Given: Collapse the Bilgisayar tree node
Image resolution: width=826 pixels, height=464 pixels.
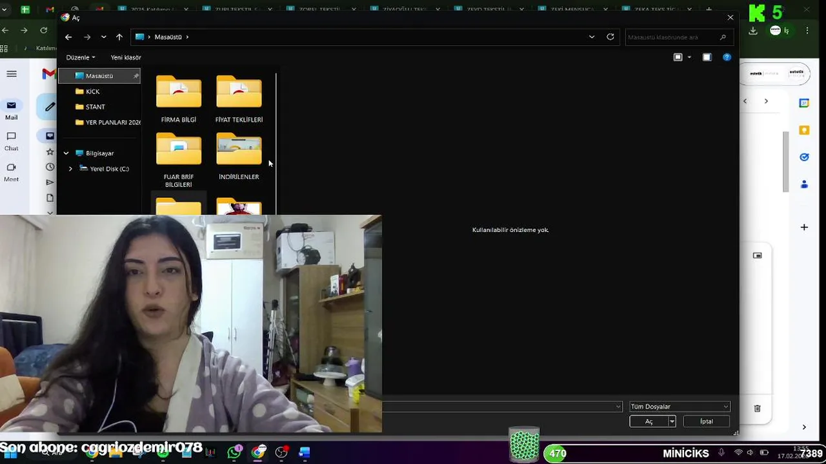Looking at the screenshot, I should coord(66,153).
